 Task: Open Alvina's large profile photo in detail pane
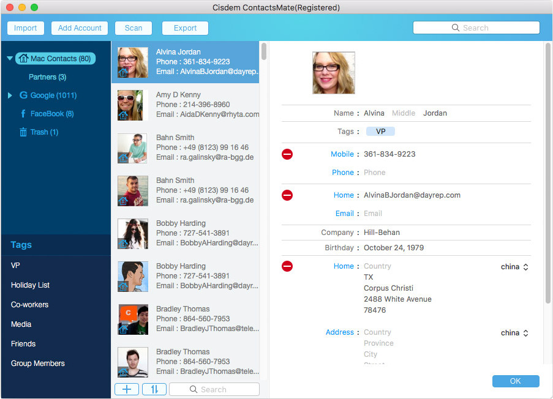click(334, 73)
